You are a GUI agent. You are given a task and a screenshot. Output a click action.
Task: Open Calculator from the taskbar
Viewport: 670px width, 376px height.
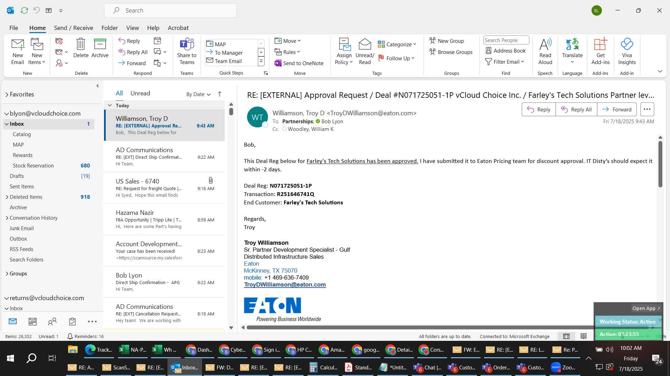tap(324, 367)
